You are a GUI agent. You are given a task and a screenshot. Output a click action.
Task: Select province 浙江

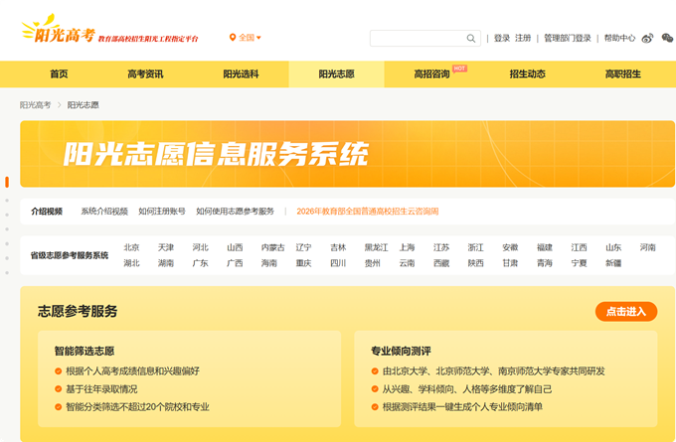pyautogui.click(x=476, y=247)
